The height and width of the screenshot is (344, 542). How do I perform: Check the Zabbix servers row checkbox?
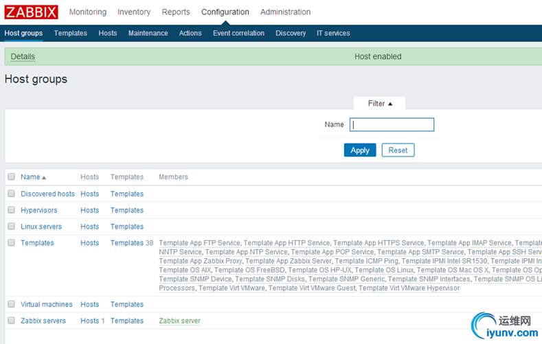pyautogui.click(x=12, y=320)
